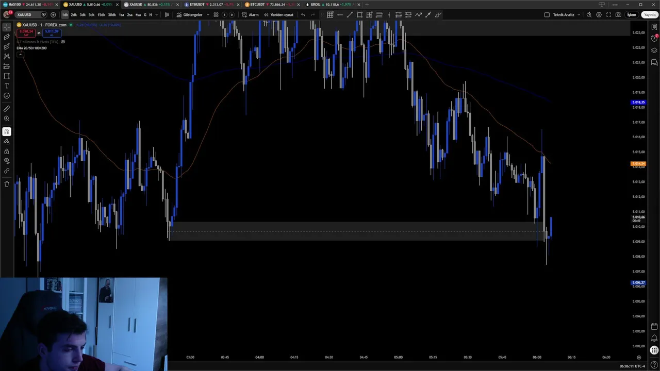Toggle ICT Killzones indicator visibility eye

pyautogui.click(x=63, y=42)
